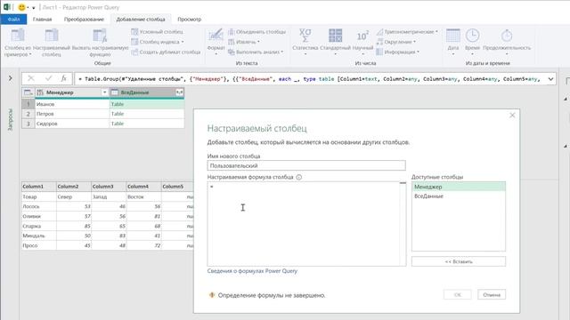Click the new column name field
This screenshot has height=320, width=570.
(306, 165)
